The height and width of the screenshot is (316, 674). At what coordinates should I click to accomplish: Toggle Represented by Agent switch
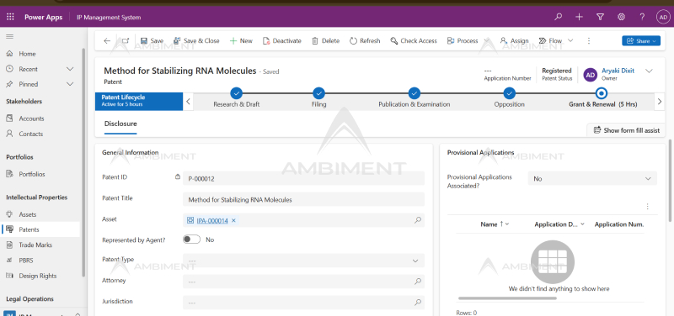192,240
